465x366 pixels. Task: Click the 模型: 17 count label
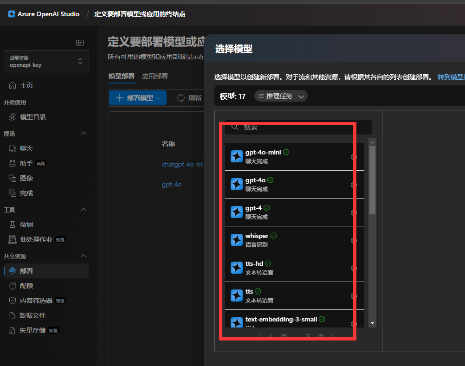pyautogui.click(x=233, y=96)
